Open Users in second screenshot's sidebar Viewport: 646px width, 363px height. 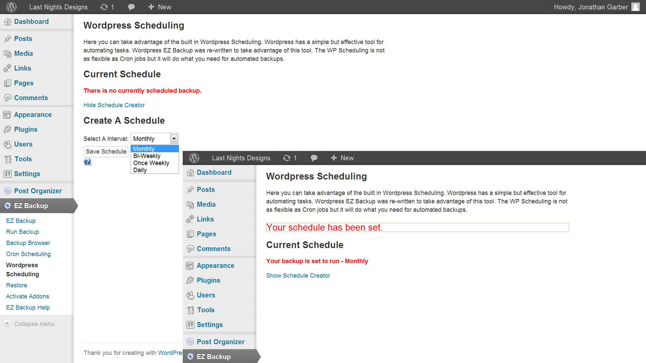pos(206,295)
